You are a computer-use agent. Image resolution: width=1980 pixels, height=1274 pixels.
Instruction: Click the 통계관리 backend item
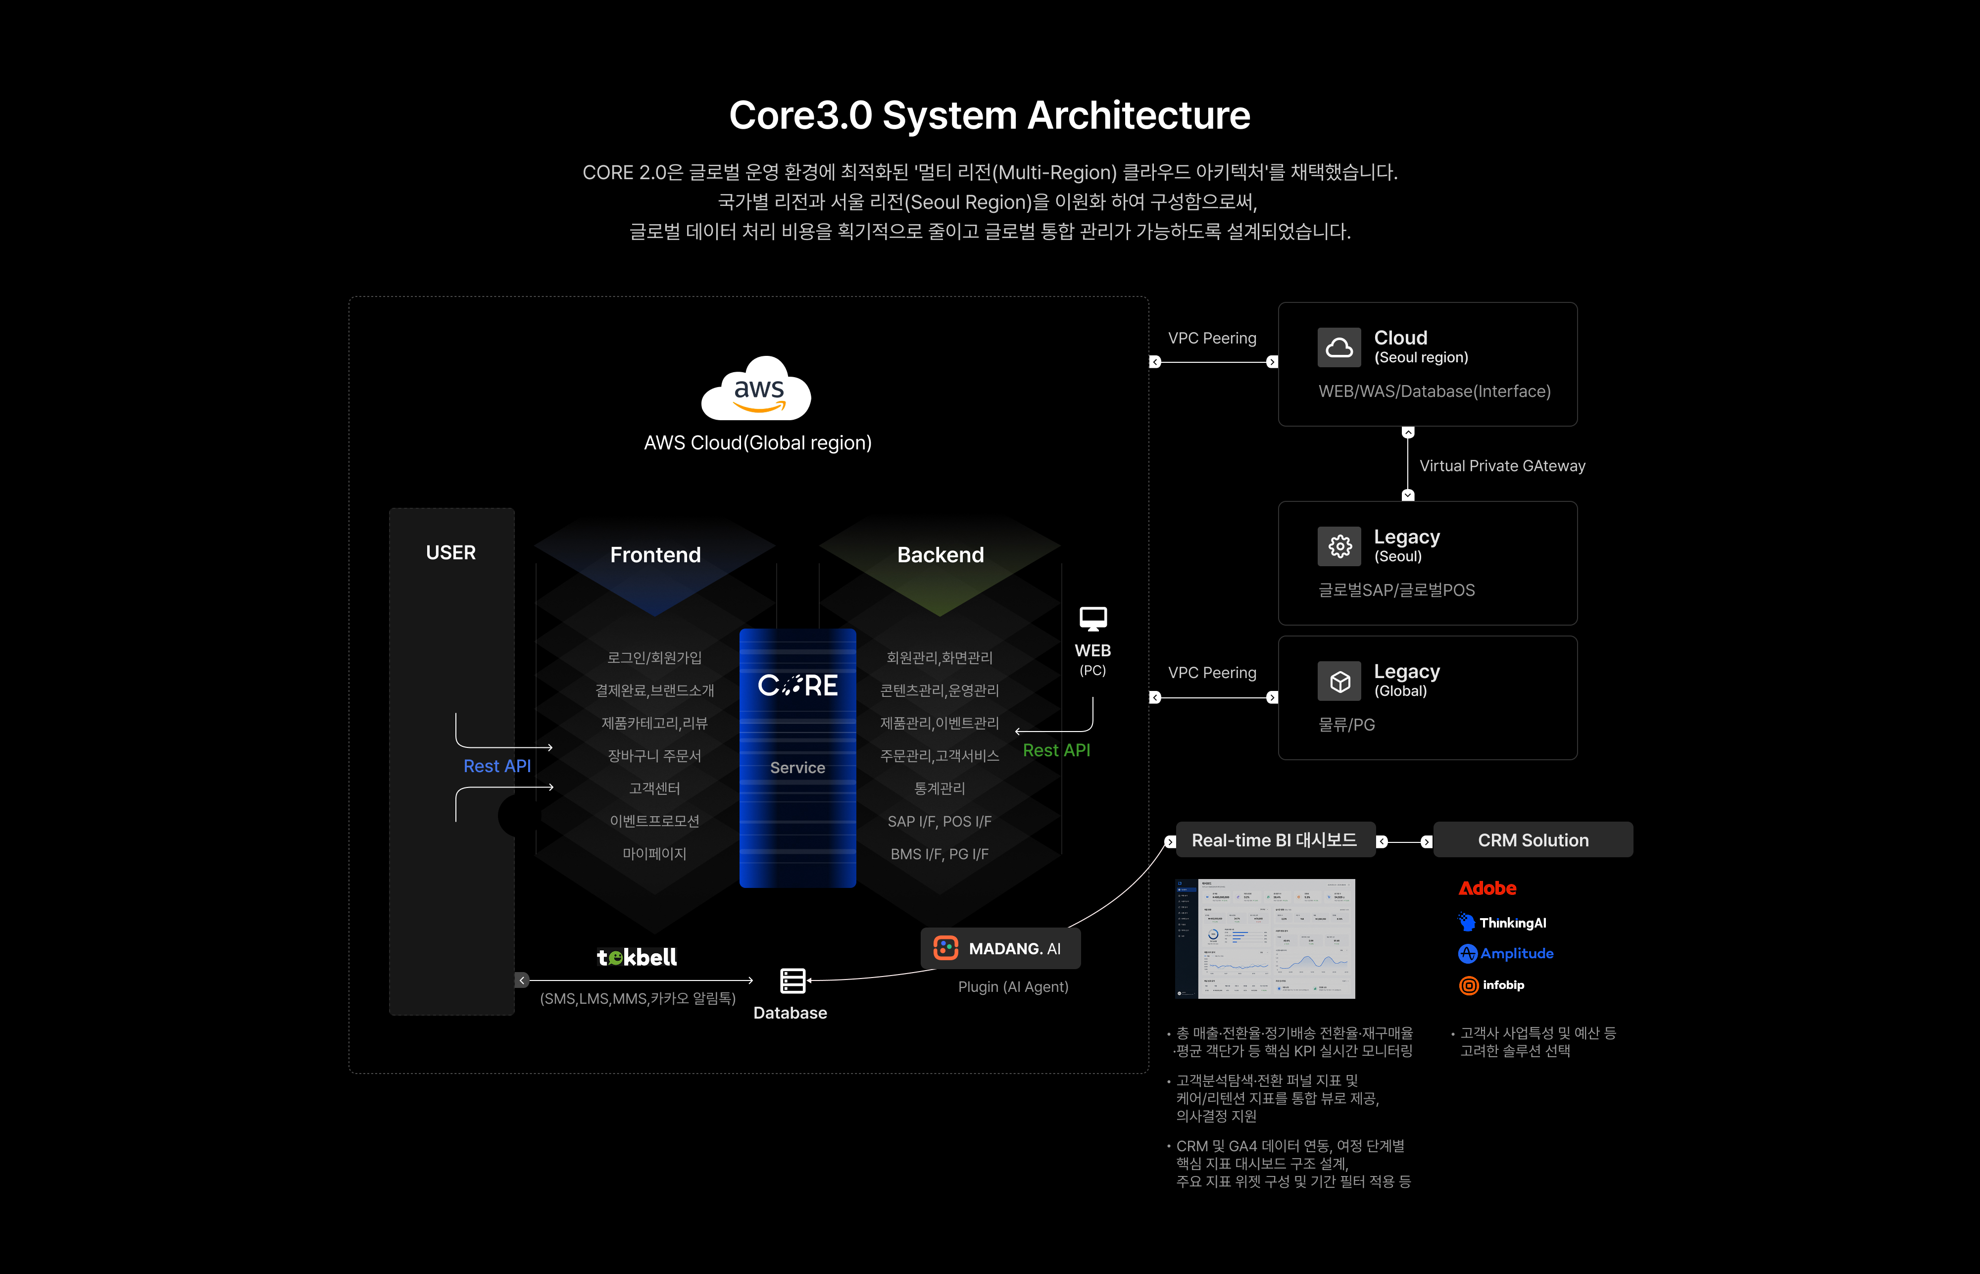point(939,788)
